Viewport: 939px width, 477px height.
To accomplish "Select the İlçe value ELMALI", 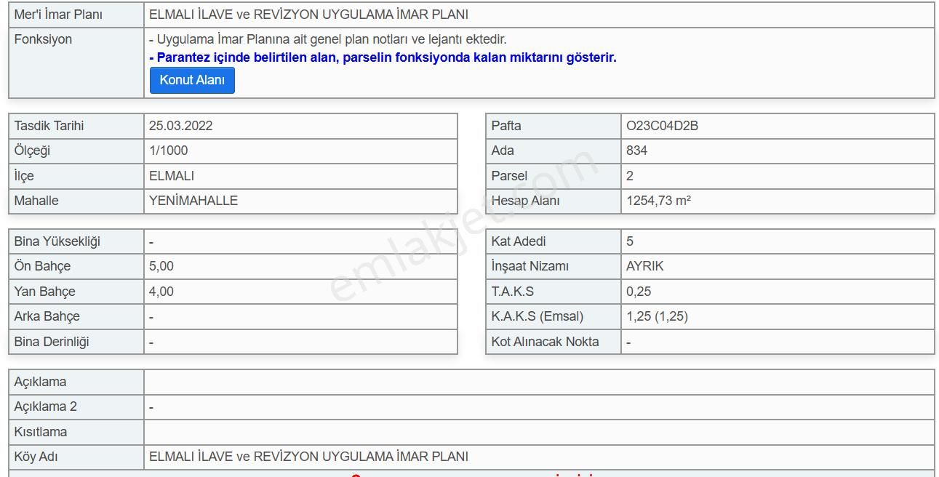I will (172, 176).
